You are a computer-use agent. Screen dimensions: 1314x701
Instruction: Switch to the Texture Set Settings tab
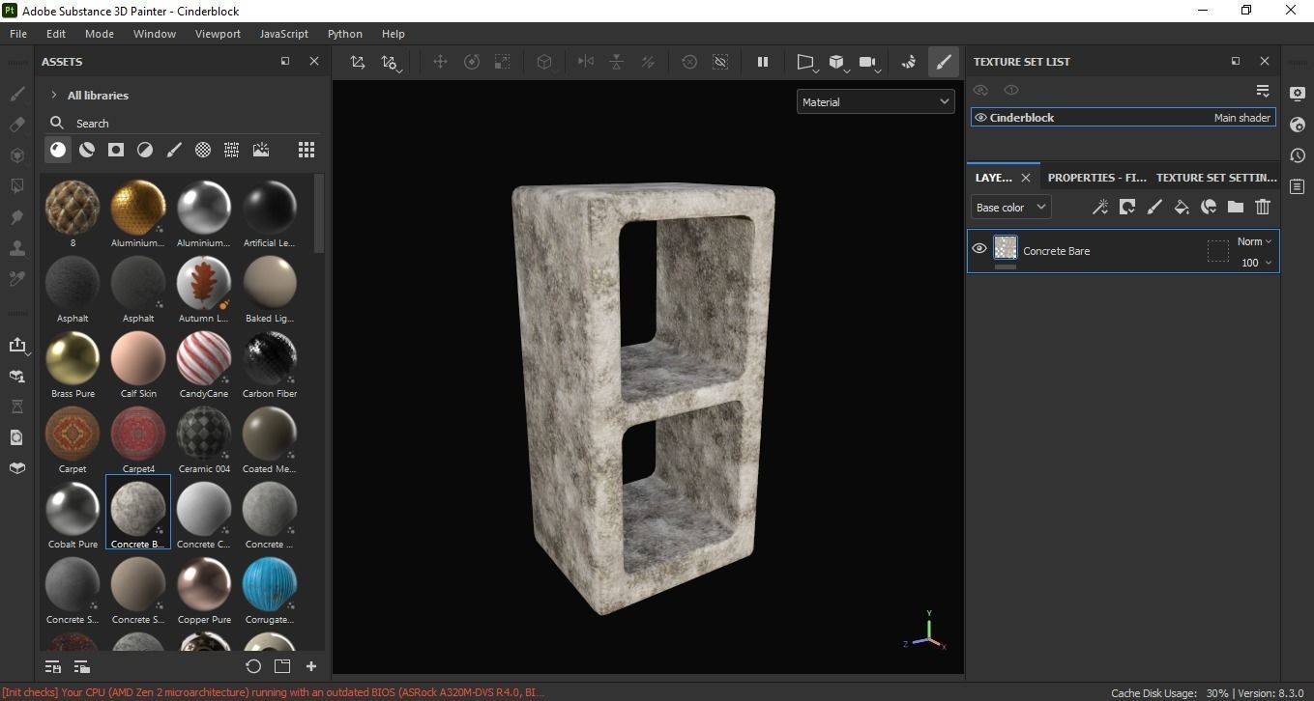pos(1216,178)
